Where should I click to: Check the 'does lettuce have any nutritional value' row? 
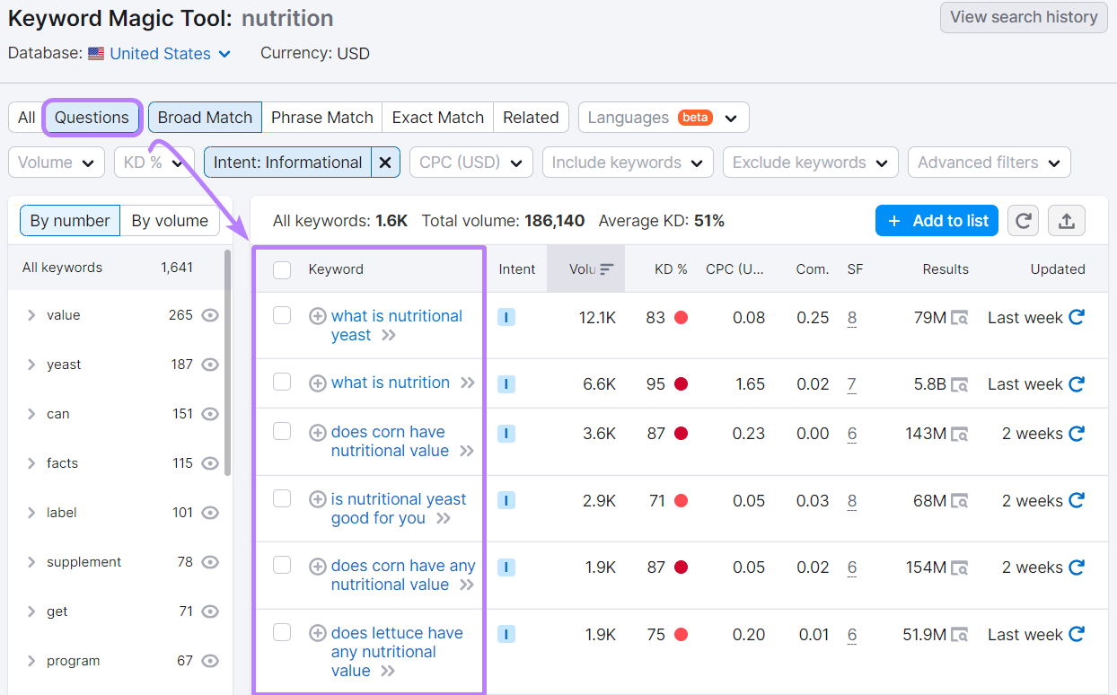[x=282, y=632]
